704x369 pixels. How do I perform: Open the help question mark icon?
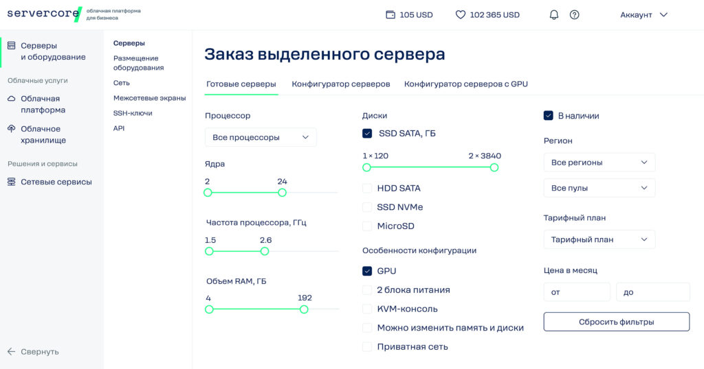click(575, 14)
